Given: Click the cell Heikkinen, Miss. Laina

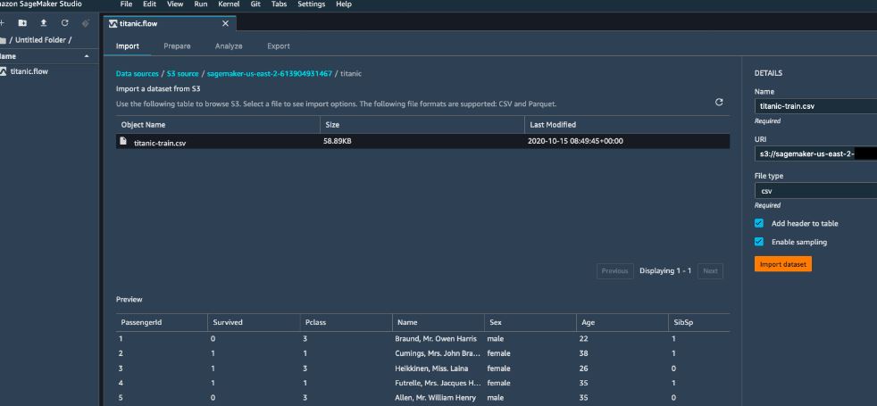Looking at the screenshot, I should [431, 369].
